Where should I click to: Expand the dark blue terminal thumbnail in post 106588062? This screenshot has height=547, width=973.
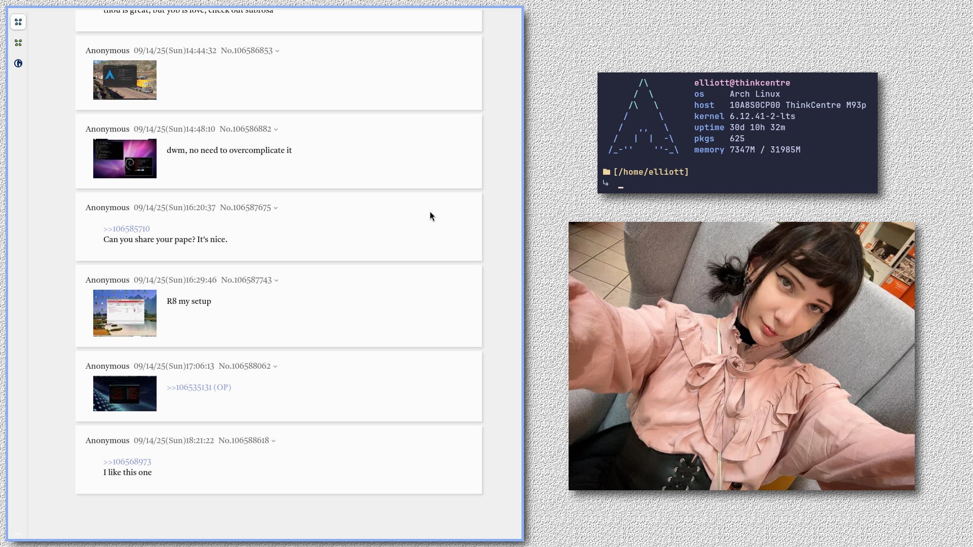click(x=125, y=394)
